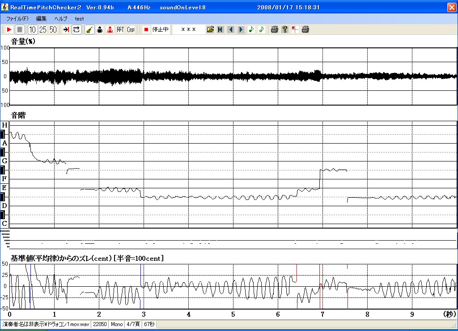Viewport: 458px width, 331px height.
Task: Jump to the first page
Action: [x=221, y=30]
